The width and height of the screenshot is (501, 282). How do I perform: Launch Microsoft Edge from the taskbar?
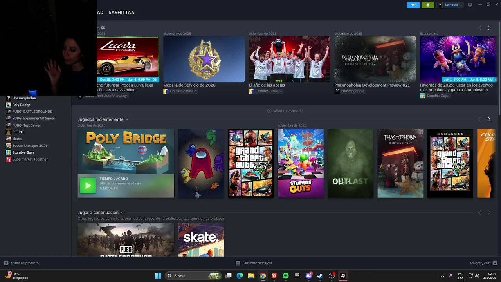(x=240, y=276)
